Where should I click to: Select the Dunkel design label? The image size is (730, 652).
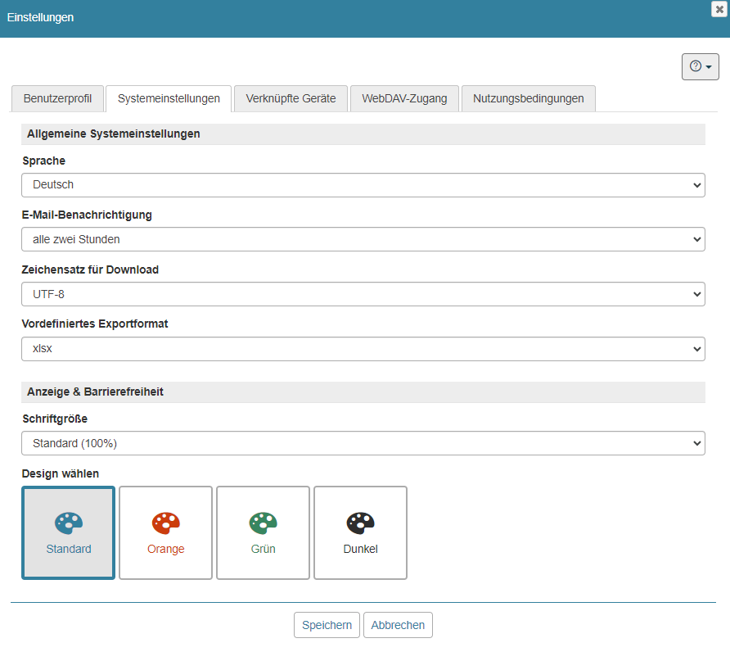[360, 549]
